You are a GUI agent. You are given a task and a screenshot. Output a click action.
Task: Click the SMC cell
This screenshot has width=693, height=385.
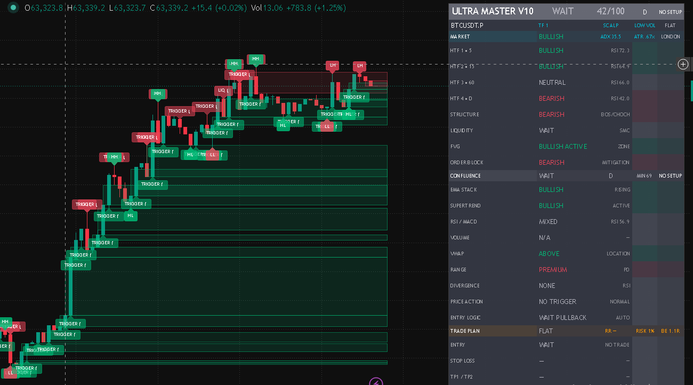[625, 131]
